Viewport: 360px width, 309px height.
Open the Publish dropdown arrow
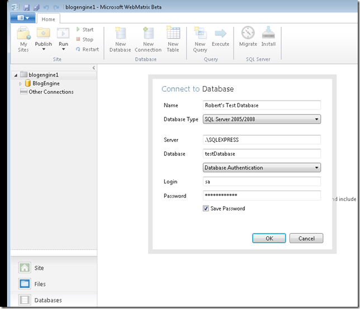(x=44, y=49)
